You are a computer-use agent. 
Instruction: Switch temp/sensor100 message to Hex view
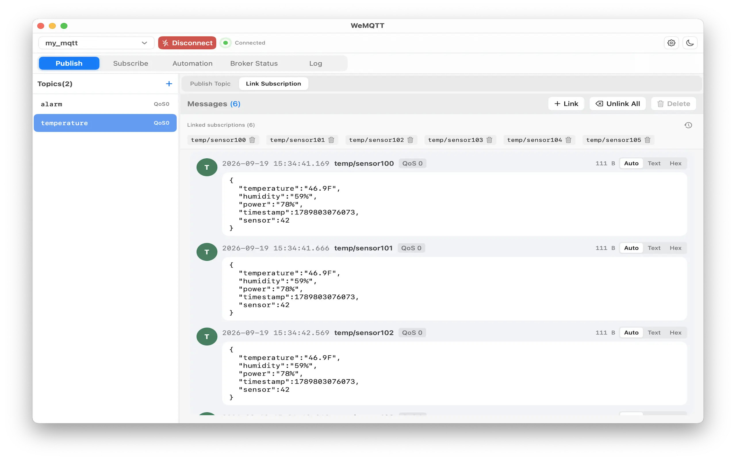(675, 163)
